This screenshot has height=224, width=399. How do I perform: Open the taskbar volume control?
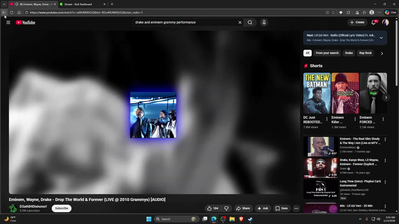point(378,219)
